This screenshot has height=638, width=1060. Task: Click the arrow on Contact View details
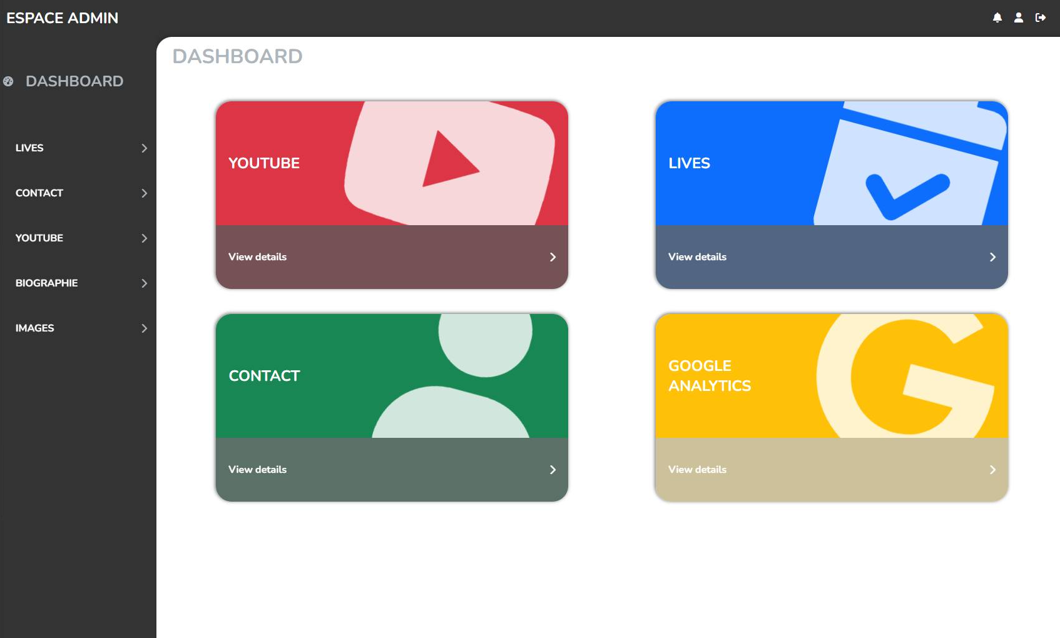pos(553,470)
